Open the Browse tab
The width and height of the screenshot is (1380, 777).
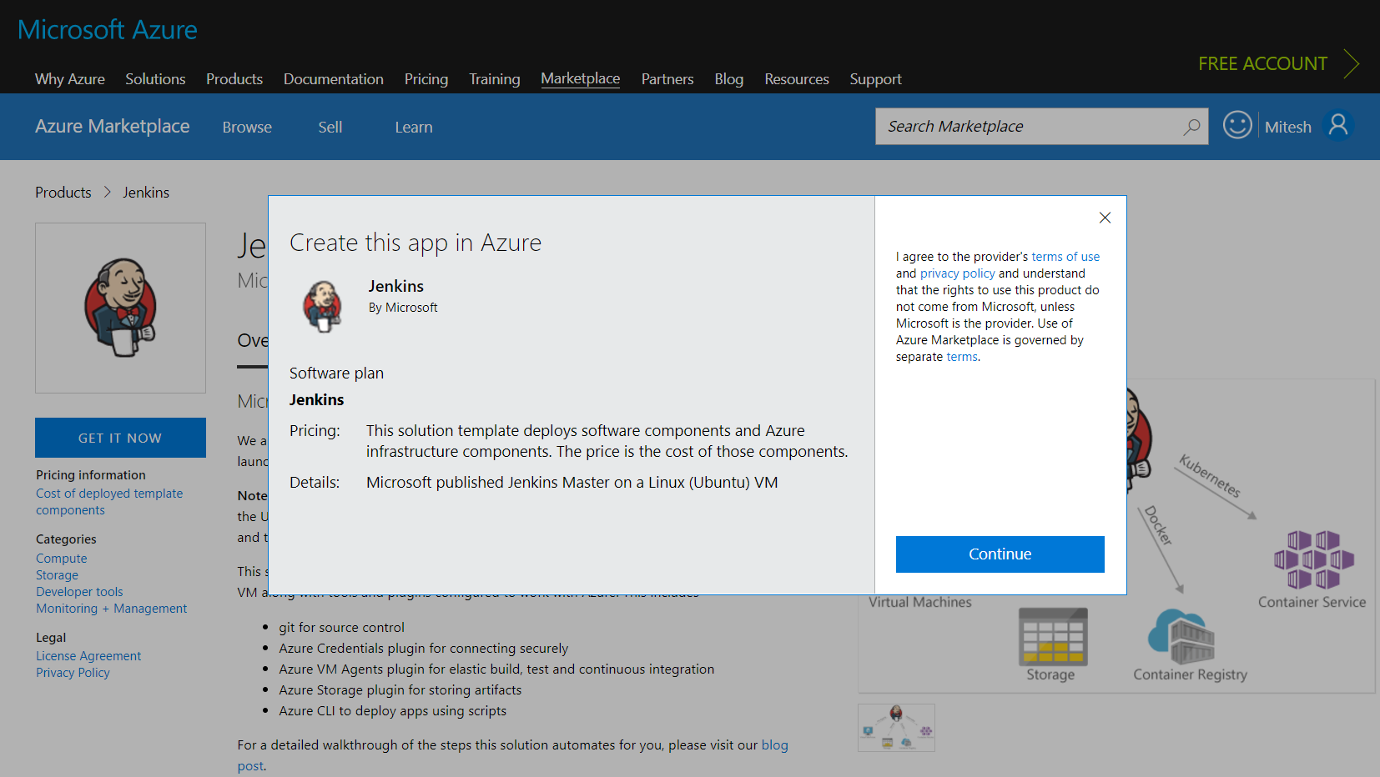[x=247, y=128]
